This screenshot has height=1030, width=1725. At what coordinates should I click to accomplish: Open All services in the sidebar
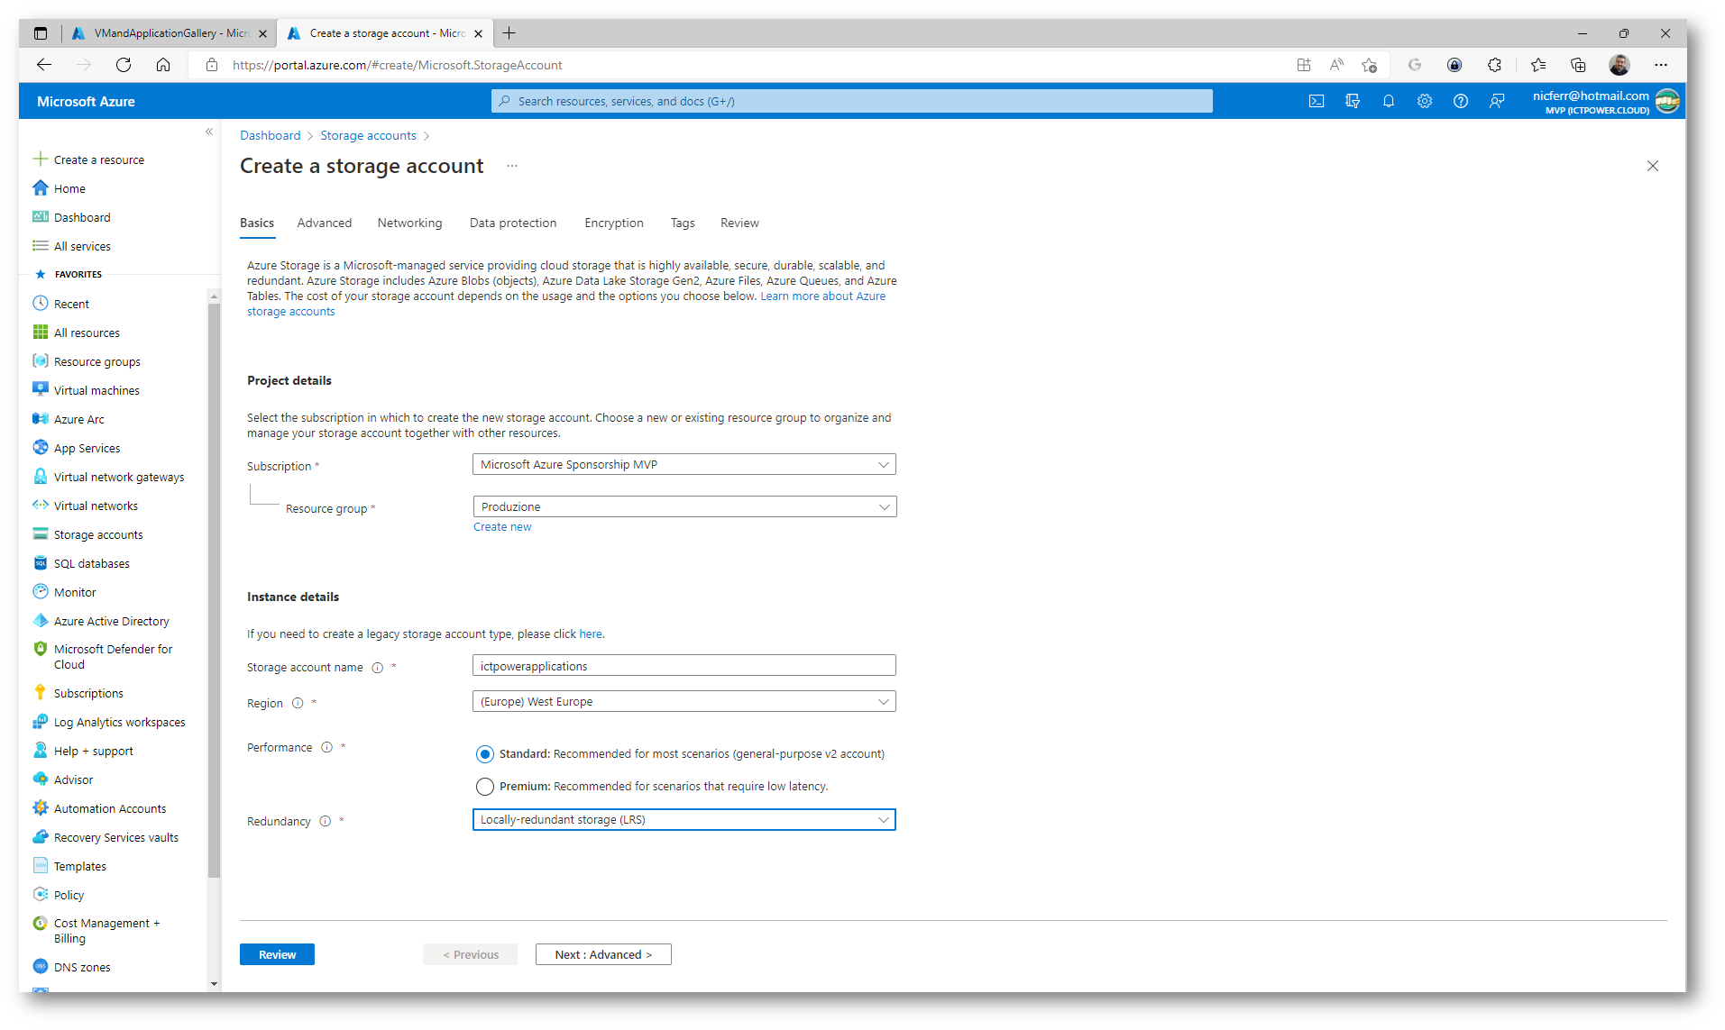[x=82, y=246]
